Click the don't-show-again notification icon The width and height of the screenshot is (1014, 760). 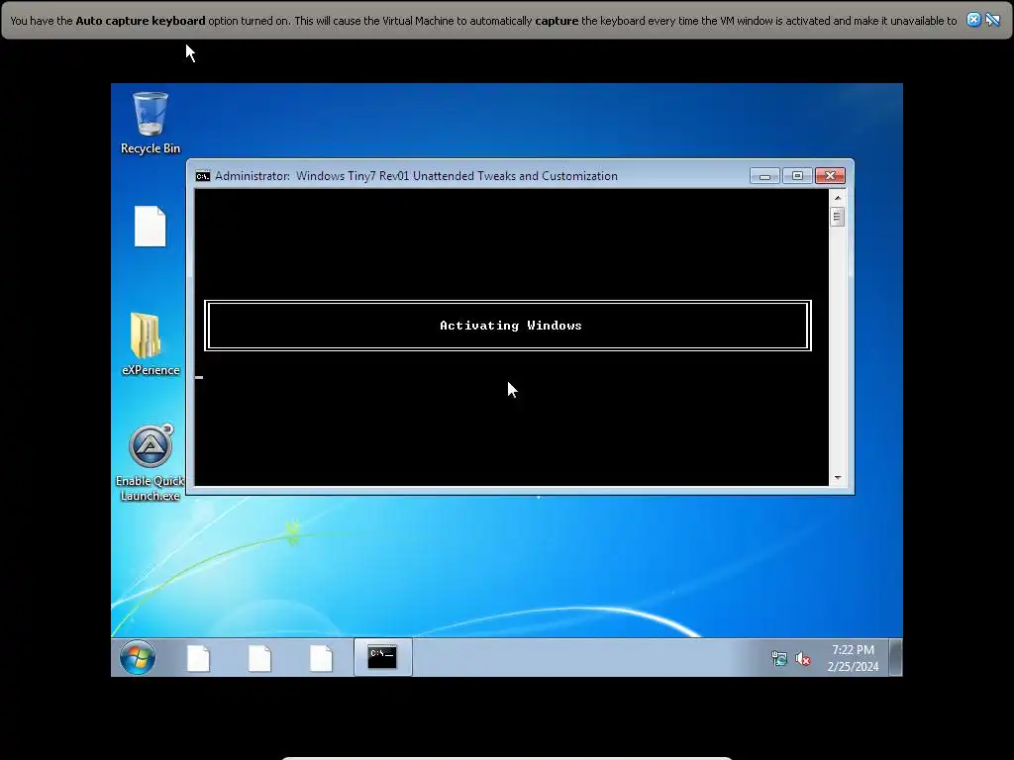pyautogui.click(x=992, y=20)
